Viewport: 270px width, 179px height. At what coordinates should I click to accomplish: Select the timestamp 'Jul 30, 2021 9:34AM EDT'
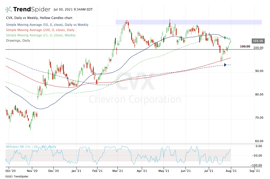(x=73, y=9)
